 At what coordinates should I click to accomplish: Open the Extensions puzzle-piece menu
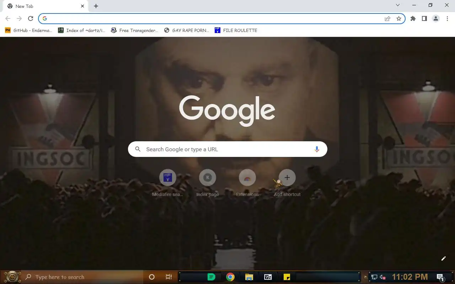click(x=413, y=18)
